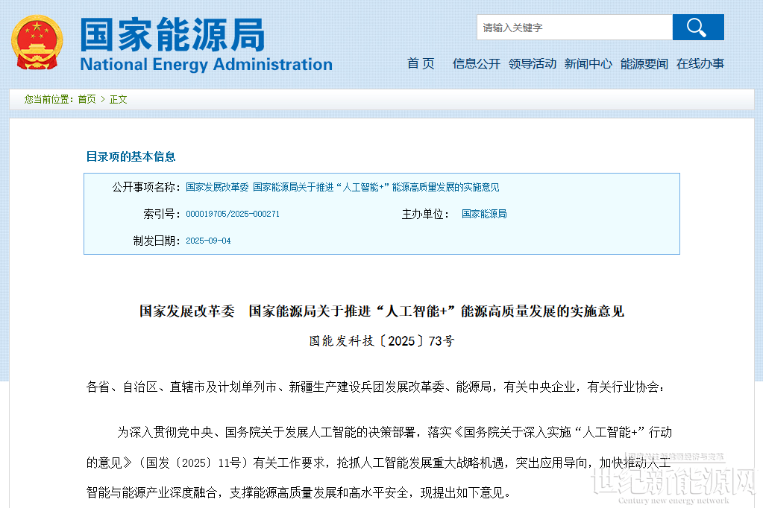Screen dimensions: 763x508
Task: Click the 正文 breadcrumb item
Action: [x=119, y=99]
